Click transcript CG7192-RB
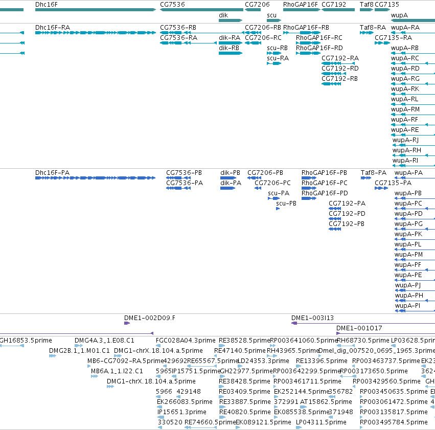435x430 pixels. pos(339,79)
